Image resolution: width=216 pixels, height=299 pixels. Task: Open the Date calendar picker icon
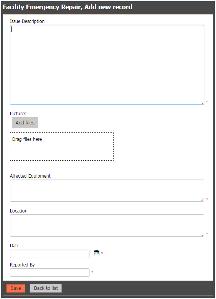(97, 253)
